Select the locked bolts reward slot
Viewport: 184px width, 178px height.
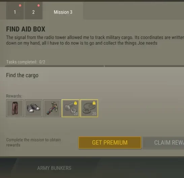70,108
